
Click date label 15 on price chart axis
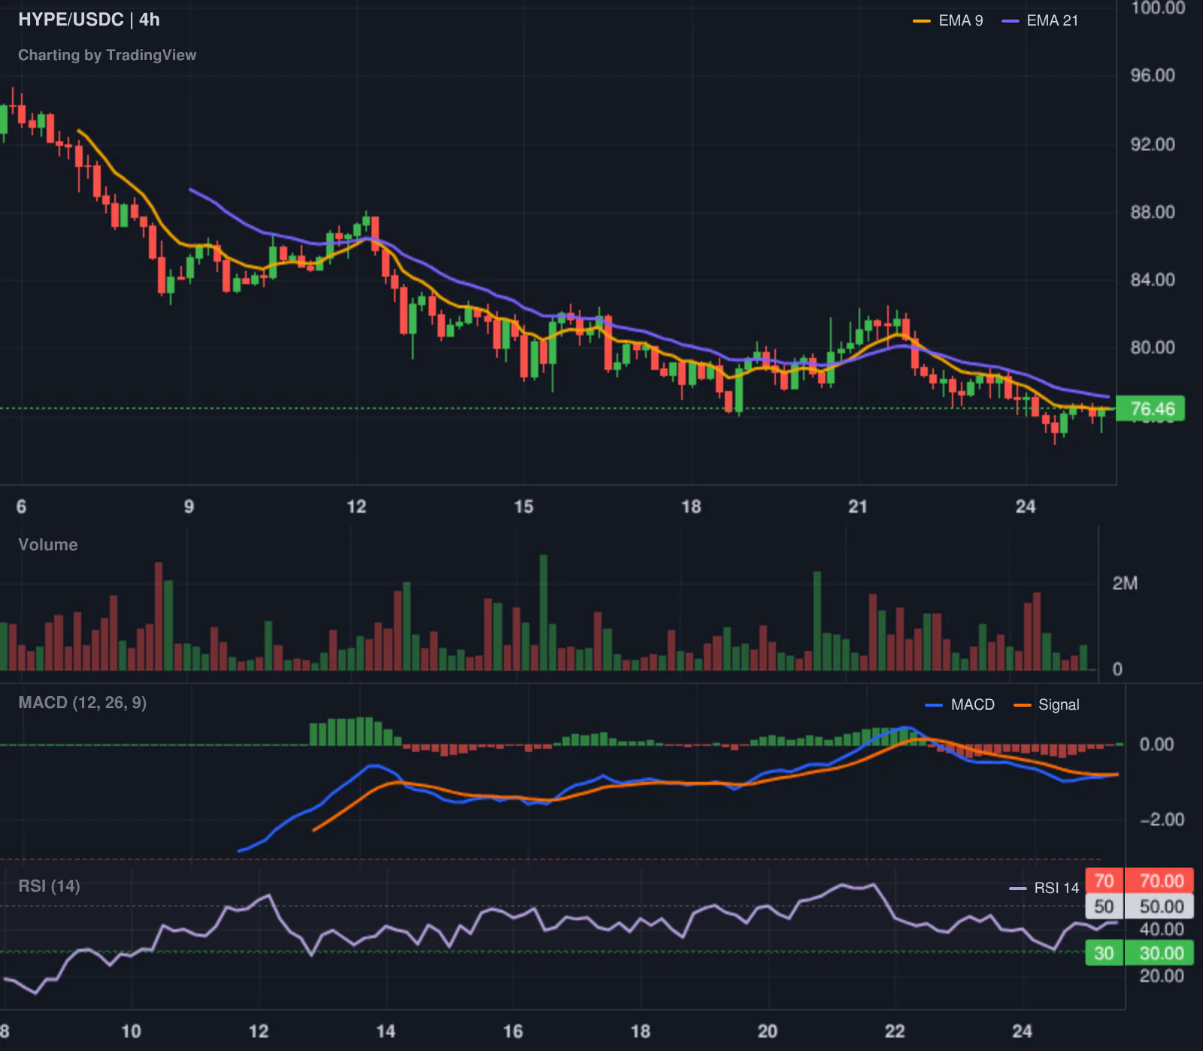coord(523,507)
